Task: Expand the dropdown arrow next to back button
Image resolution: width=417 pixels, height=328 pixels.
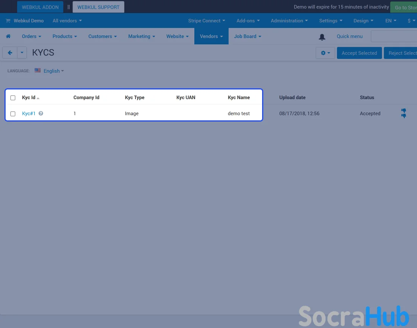Action: pos(22,53)
